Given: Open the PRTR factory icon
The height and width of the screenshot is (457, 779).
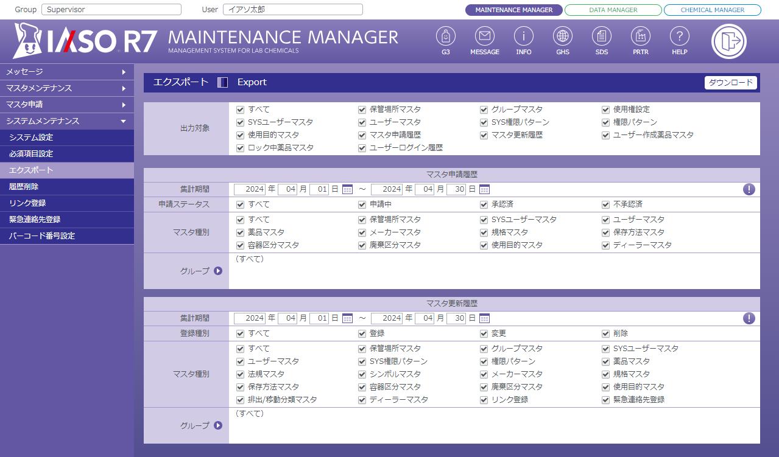Looking at the screenshot, I should tap(641, 37).
